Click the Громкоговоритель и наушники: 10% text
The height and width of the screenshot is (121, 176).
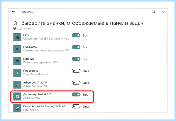pyautogui.click(x=46, y=51)
